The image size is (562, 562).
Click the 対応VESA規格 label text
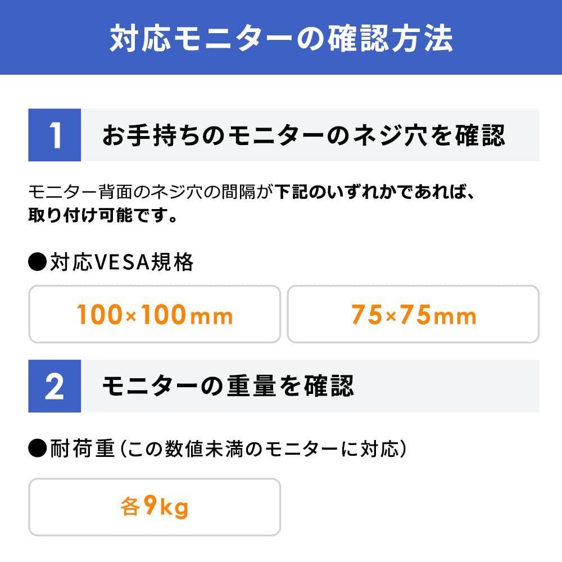pyautogui.click(x=121, y=262)
